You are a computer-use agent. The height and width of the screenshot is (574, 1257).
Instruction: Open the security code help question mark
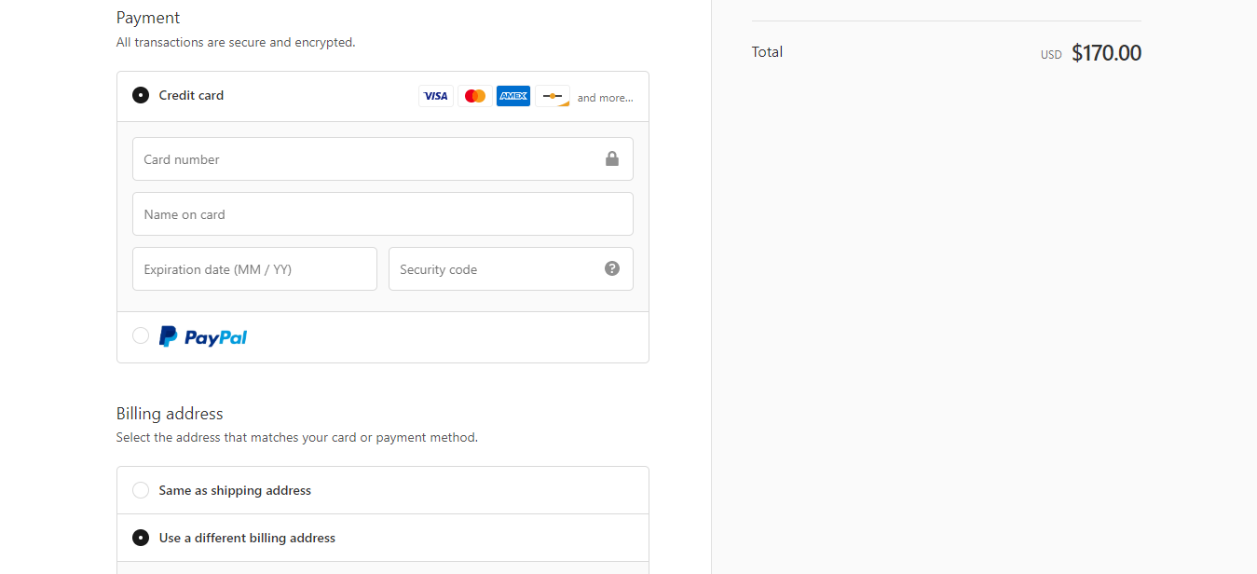point(612,268)
